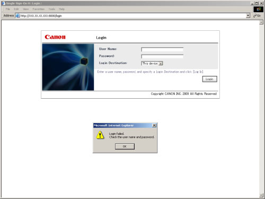This screenshot has height=199, width=265.
Task: Expand the Login Destination dropdown
Action: [x=161, y=63]
